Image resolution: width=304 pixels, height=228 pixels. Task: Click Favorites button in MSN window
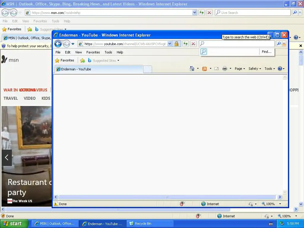pos(12,29)
